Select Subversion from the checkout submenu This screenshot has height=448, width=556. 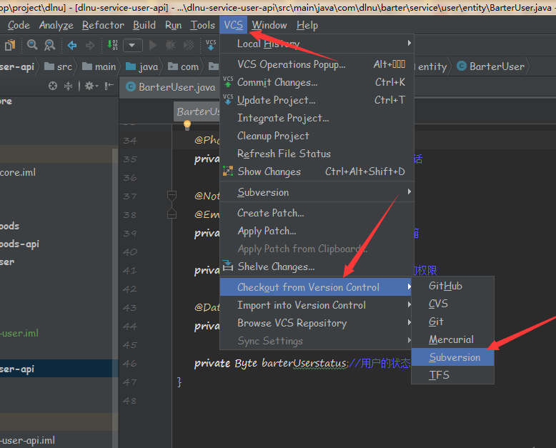click(455, 357)
